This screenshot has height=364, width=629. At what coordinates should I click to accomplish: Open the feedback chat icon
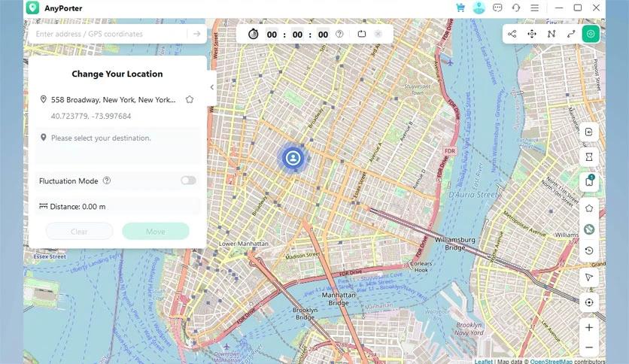click(x=497, y=8)
